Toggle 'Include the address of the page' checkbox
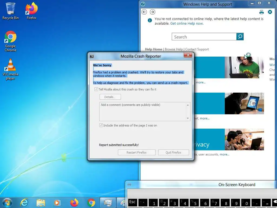This screenshot has width=277, height=208. pyautogui.click(x=101, y=125)
